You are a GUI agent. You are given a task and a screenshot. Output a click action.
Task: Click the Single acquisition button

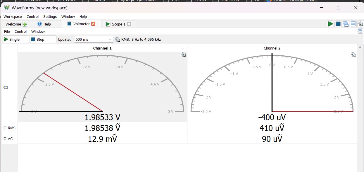coord(16,39)
